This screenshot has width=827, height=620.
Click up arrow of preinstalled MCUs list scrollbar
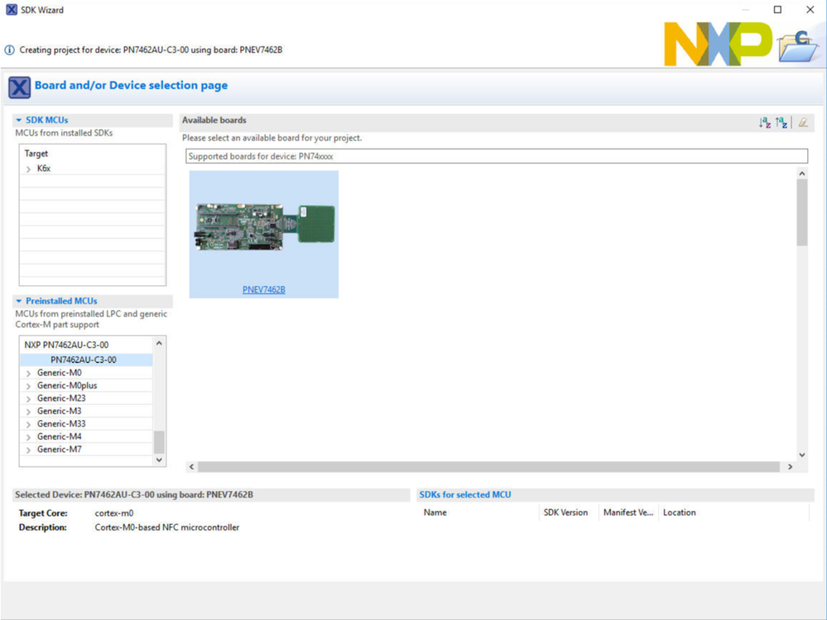tap(159, 343)
